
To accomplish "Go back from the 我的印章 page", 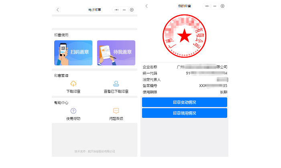I will (147, 6).
